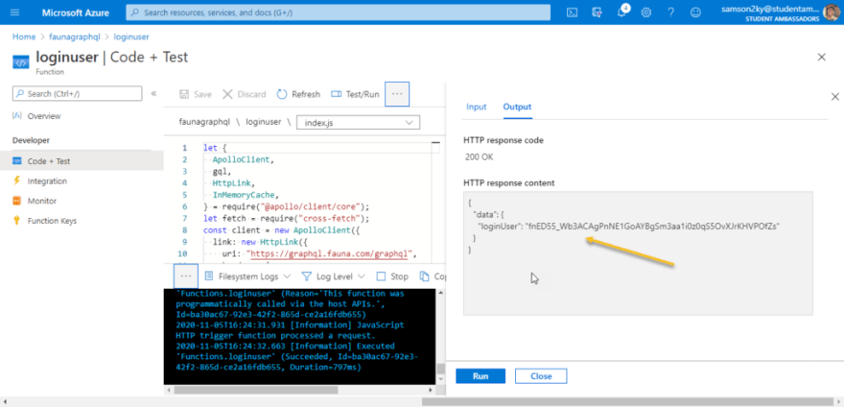844x407 pixels.
Task: Switch to the Input tab
Action: (x=477, y=107)
